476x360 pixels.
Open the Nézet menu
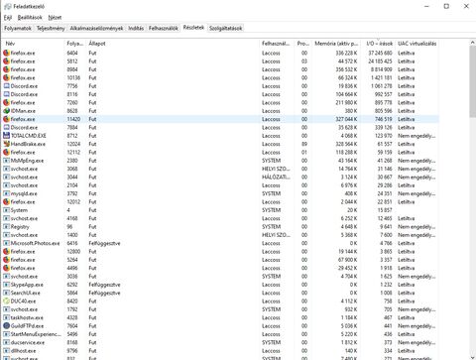pos(55,18)
